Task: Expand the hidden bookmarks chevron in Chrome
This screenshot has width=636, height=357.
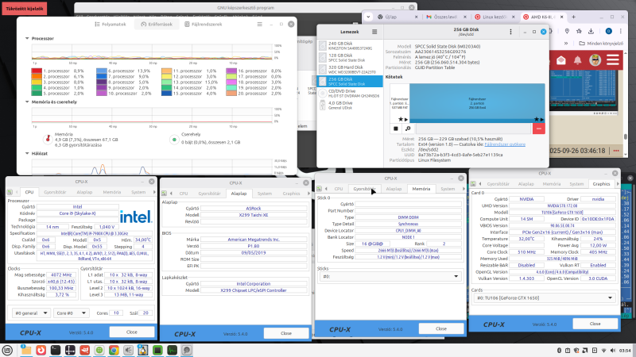Action: 566,44
